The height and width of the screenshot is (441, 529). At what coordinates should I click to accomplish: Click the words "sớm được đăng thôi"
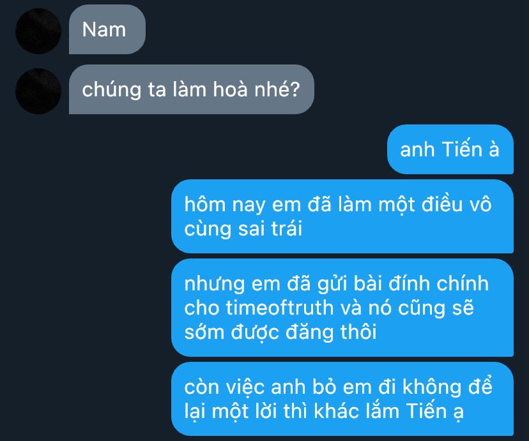280,332
